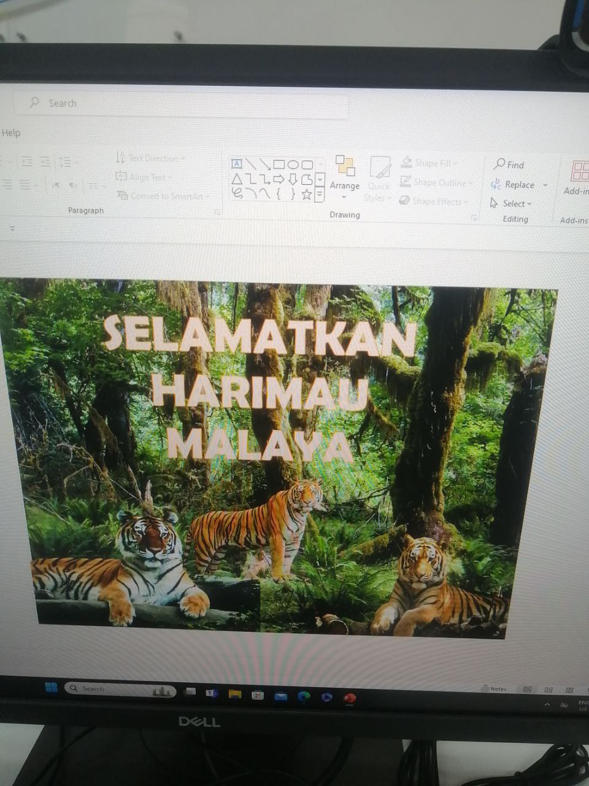
Task: Open the Arrange dropdown
Action: (x=345, y=177)
